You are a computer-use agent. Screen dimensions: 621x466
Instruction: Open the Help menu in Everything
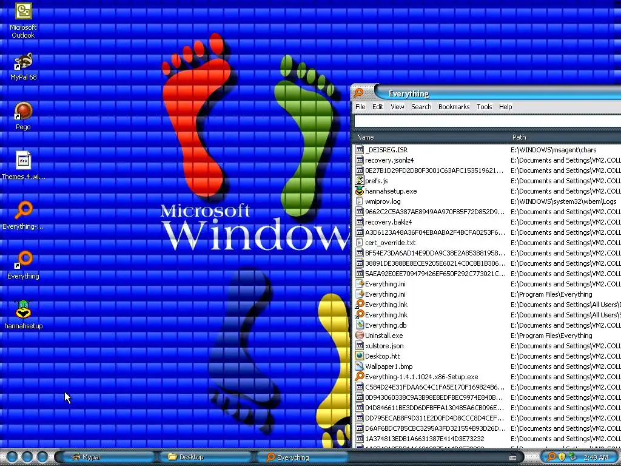click(x=505, y=107)
